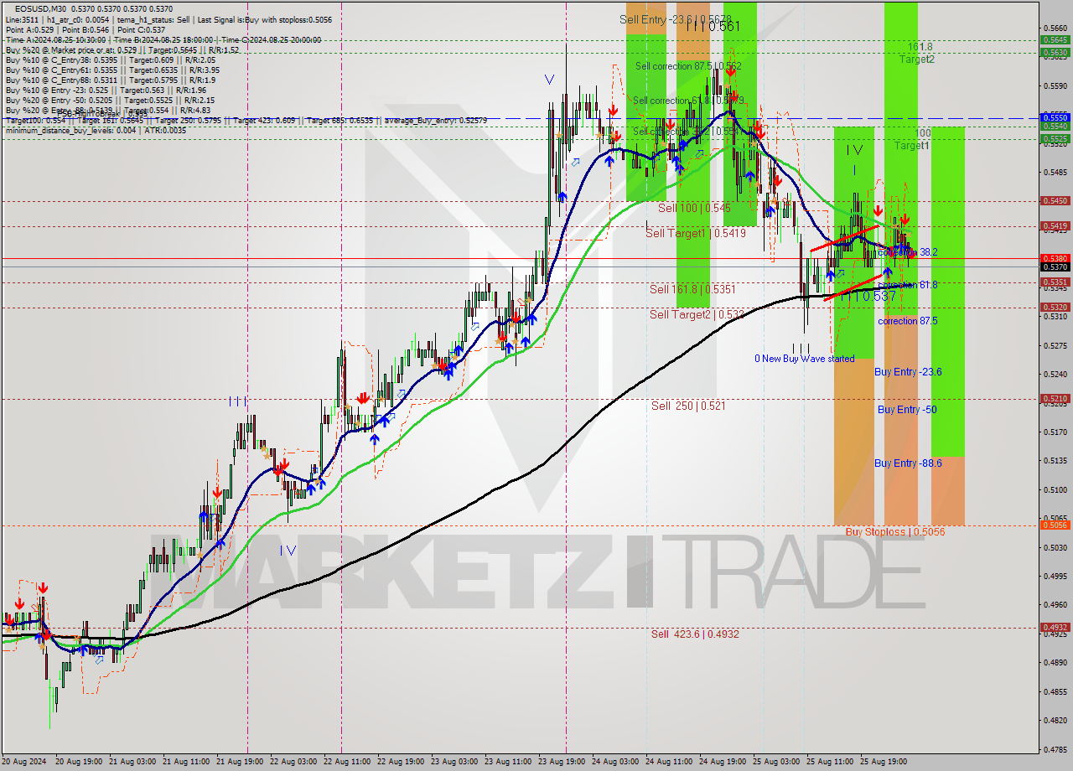Click the 'Buy Entry -50' label
Screen dimensions: 1073x771
pos(907,410)
